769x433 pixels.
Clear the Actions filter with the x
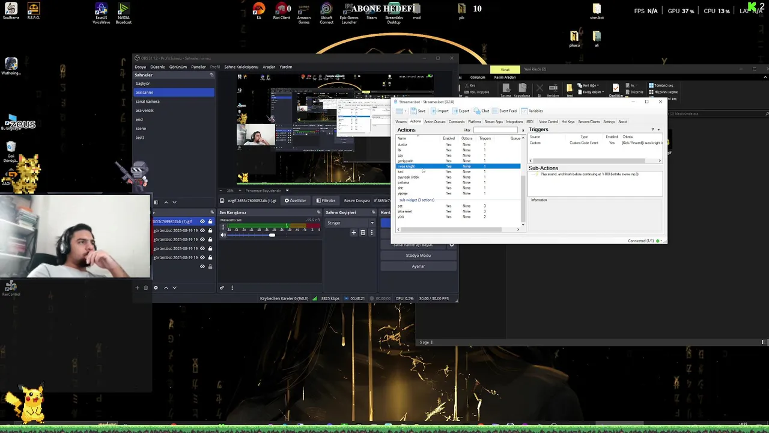point(523,130)
